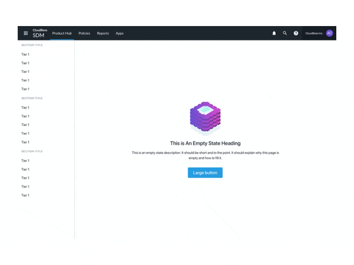Viewport: 354px width, 265px height.
Task: Click the notifications bell icon
Action: click(274, 33)
